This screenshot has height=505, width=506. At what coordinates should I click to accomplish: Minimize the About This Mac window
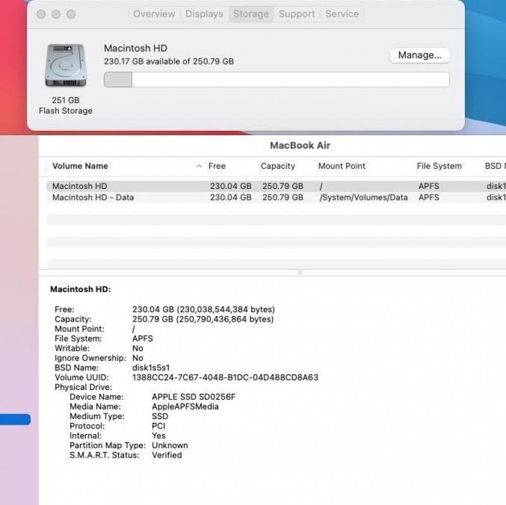(56, 14)
